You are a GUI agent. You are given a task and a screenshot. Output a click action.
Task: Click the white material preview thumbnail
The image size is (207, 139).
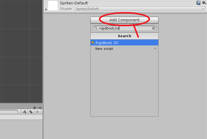coord(53,5)
